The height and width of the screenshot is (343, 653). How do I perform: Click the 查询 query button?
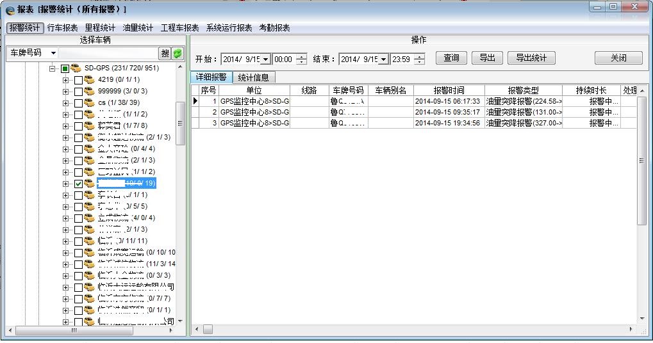451,58
